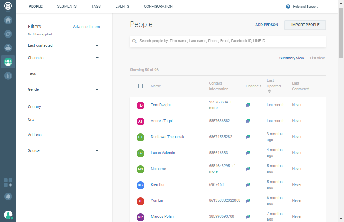Screen dimensions: 344x222
Task: Click the notifications bell icon
Action: tap(8, 196)
